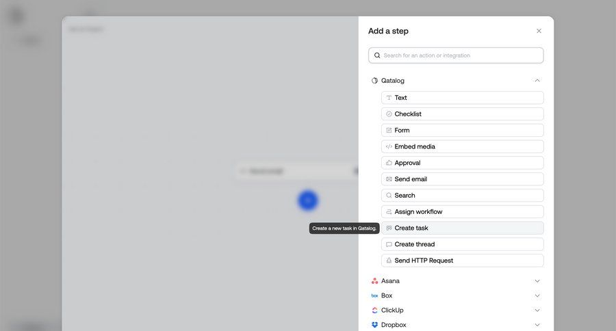Focus the action or integration search field
616x331 pixels.
click(456, 55)
